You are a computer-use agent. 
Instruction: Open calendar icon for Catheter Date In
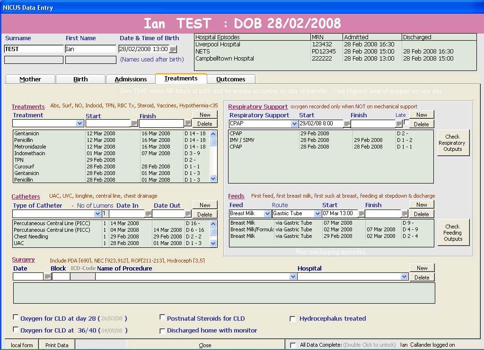coord(148,214)
